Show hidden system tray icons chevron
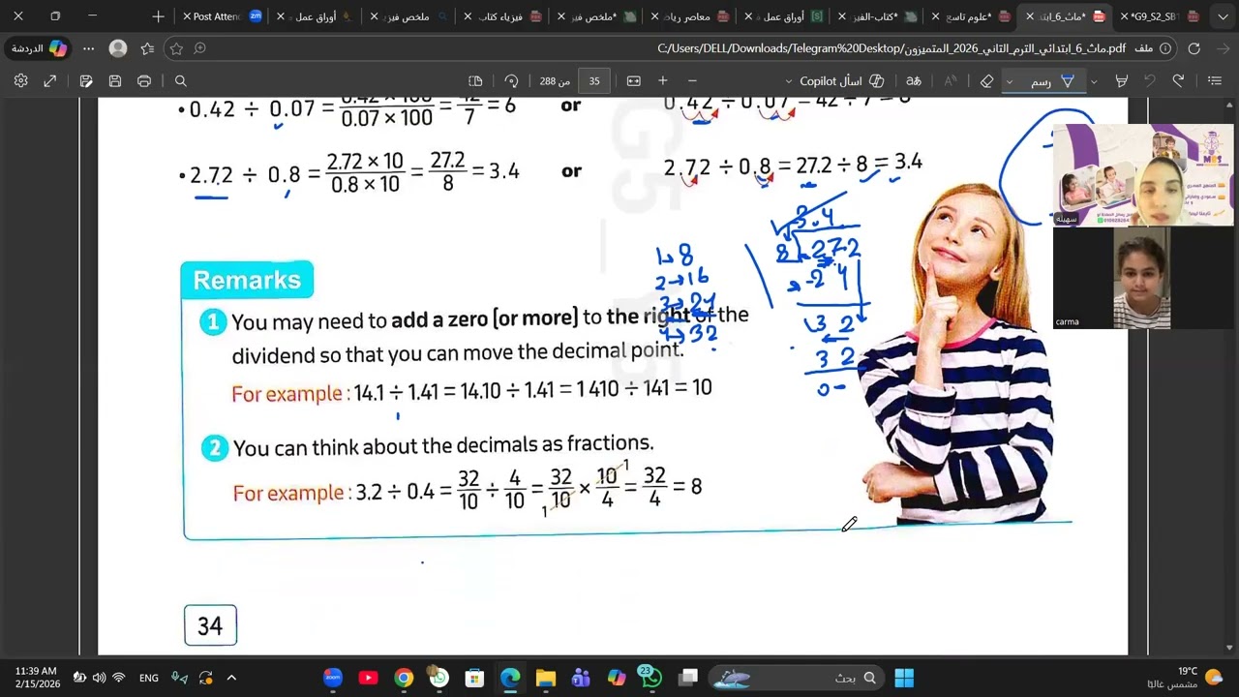This screenshot has height=697, width=1239. [x=231, y=678]
